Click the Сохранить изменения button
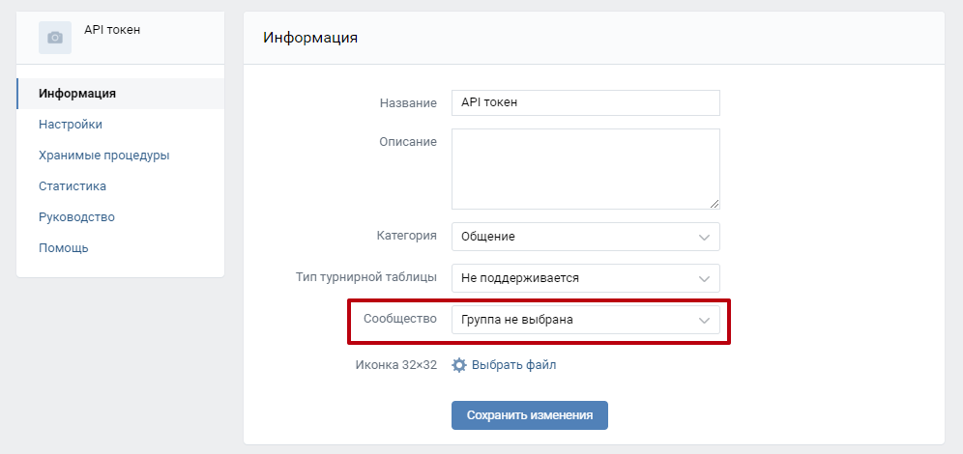963x454 pixels. point(530,415)
